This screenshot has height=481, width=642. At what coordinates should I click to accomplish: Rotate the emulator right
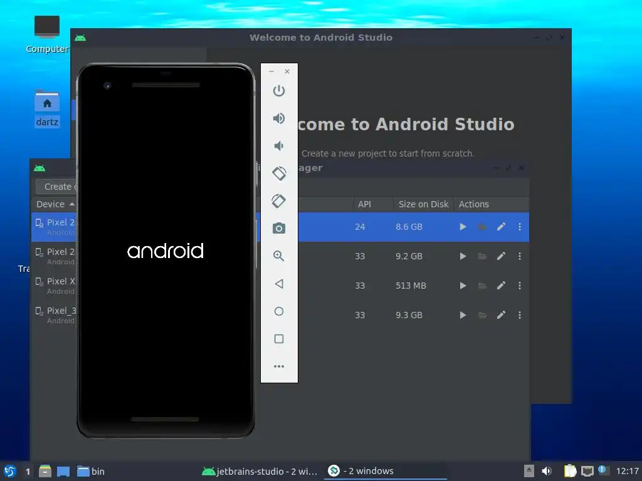pyautogui.click(x=279, y=201)
